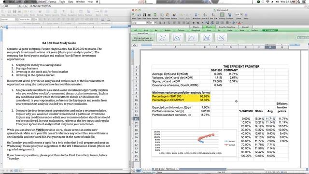Select the Area chart category
This screenshot has height=174, width=309.
(x=146, y=30)
